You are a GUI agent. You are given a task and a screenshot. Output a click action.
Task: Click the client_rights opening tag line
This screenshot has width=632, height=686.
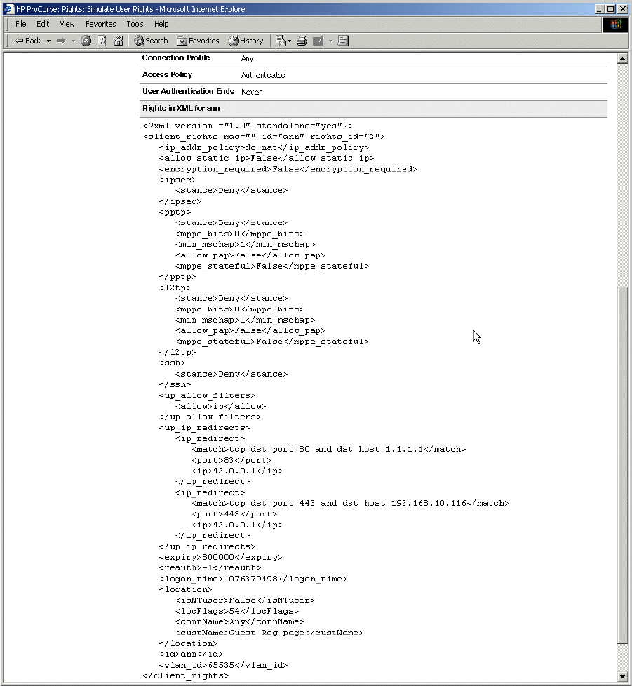pos(264,137)
